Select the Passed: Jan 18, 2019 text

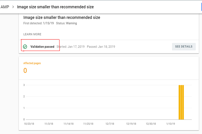[101, 47]
